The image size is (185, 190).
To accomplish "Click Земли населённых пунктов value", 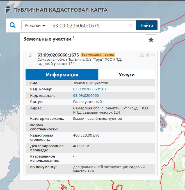I will pyautogui.click(x=97, y=119).
